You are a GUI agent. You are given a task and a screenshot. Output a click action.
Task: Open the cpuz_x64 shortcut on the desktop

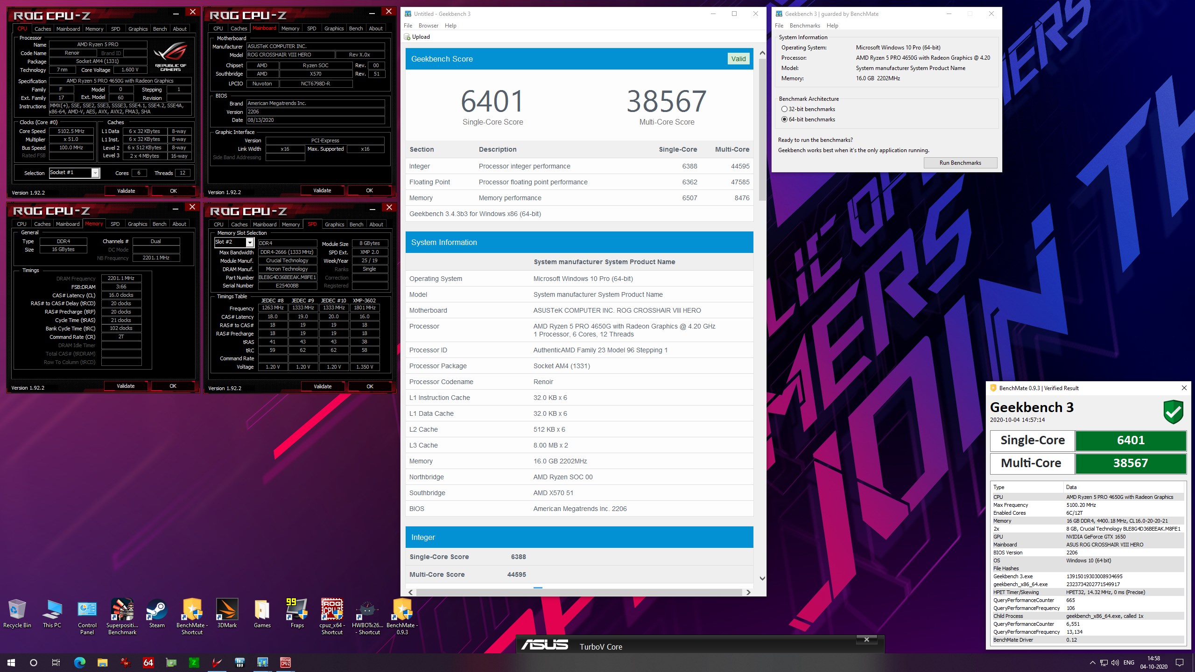tap(332, 617)
